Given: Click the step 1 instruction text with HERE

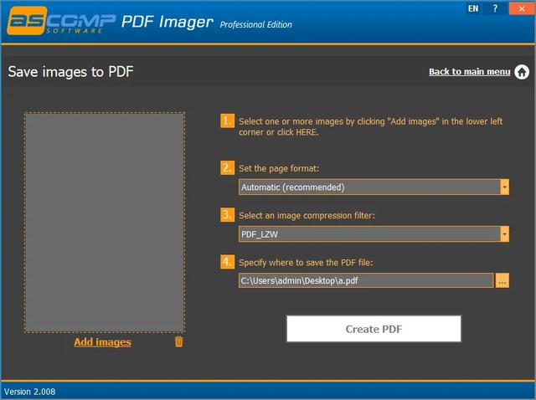Looking at the screenshot, I should click(370, 126).
